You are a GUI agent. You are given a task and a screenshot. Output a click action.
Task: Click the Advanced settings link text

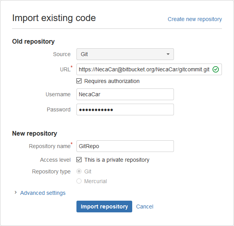coord(43,193)
